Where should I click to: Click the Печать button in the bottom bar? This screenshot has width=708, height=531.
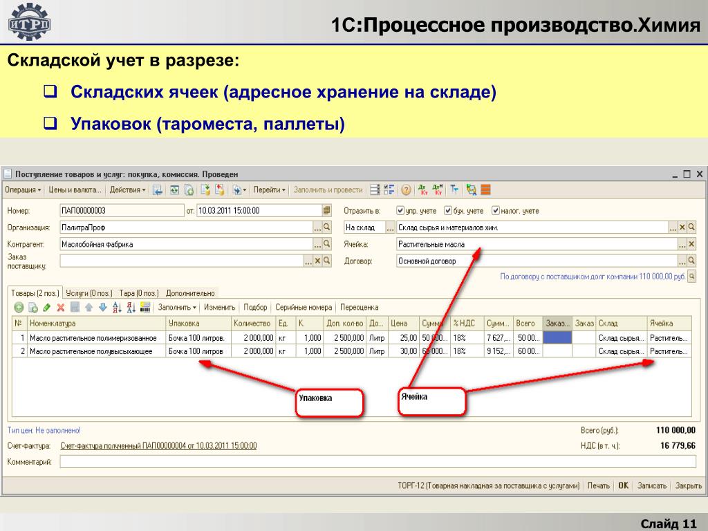598,485
